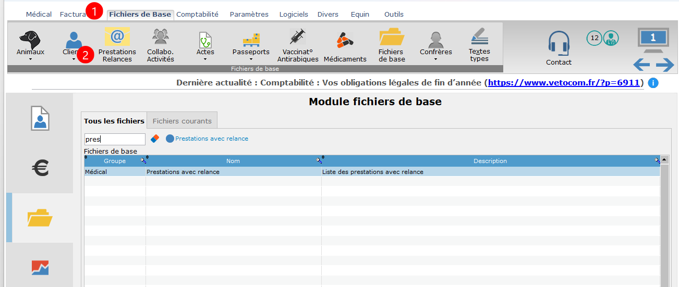This screenshot has width=679, height=287.
Task: Click the monitor icon labeled 1
Action: (653, 40)
